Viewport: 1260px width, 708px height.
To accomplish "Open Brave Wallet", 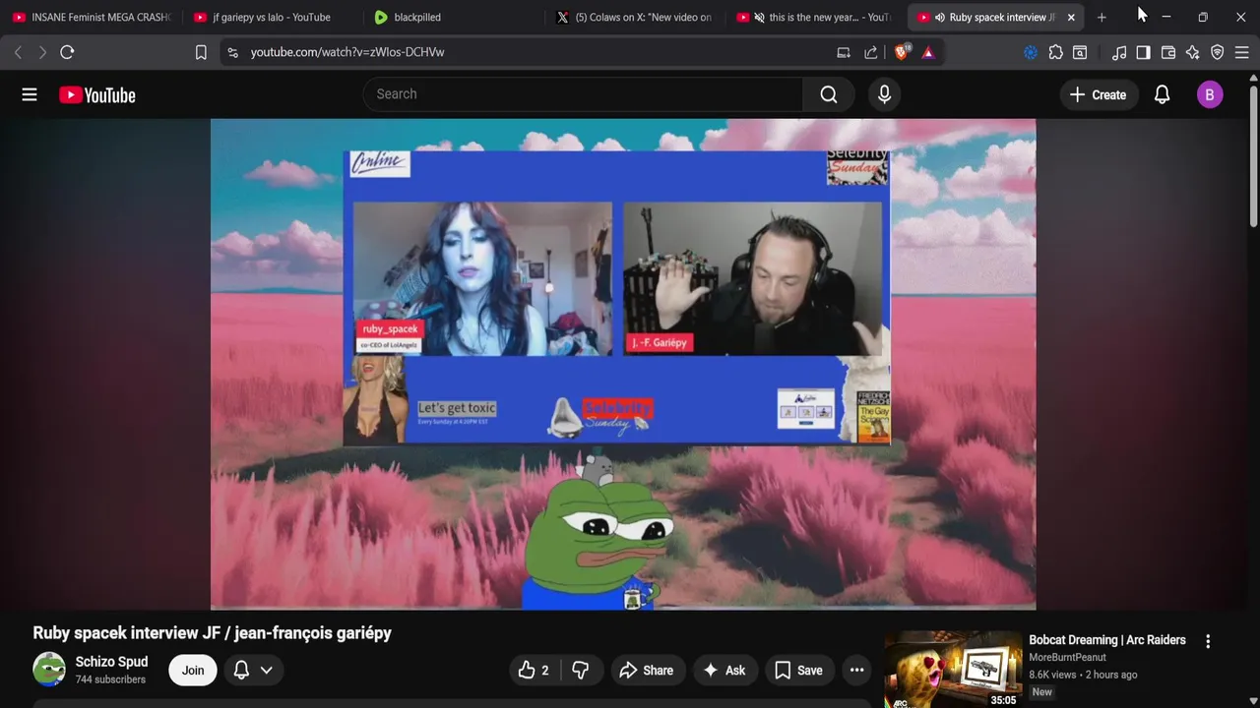I will tap(1168, 52).
